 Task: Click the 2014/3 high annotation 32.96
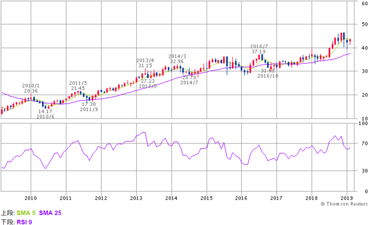click(x=177, y=59)
